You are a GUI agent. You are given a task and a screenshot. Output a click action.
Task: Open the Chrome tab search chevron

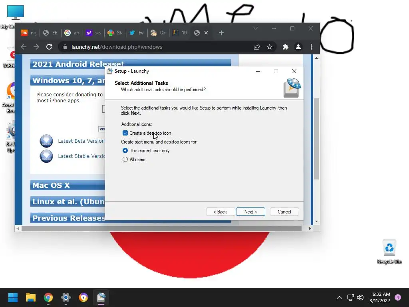coord(256,28)
